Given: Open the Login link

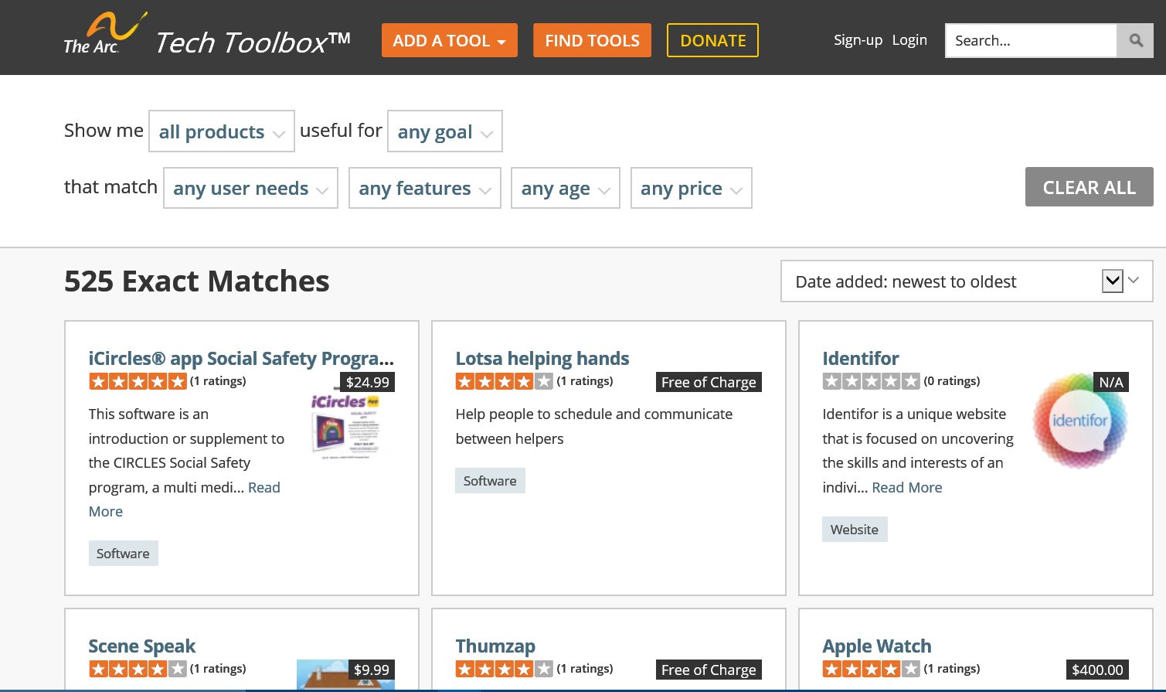Looking at the screenshot, I should (x=909, y=40).
